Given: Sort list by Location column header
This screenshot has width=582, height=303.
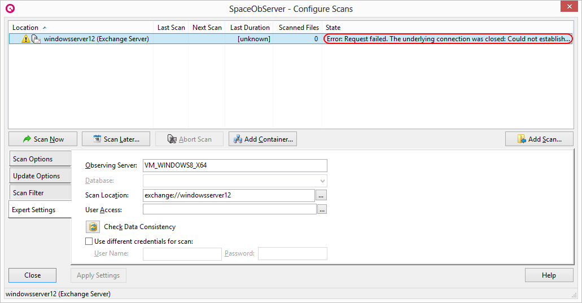Looking at the screenshot, I should tap(26, 28).
